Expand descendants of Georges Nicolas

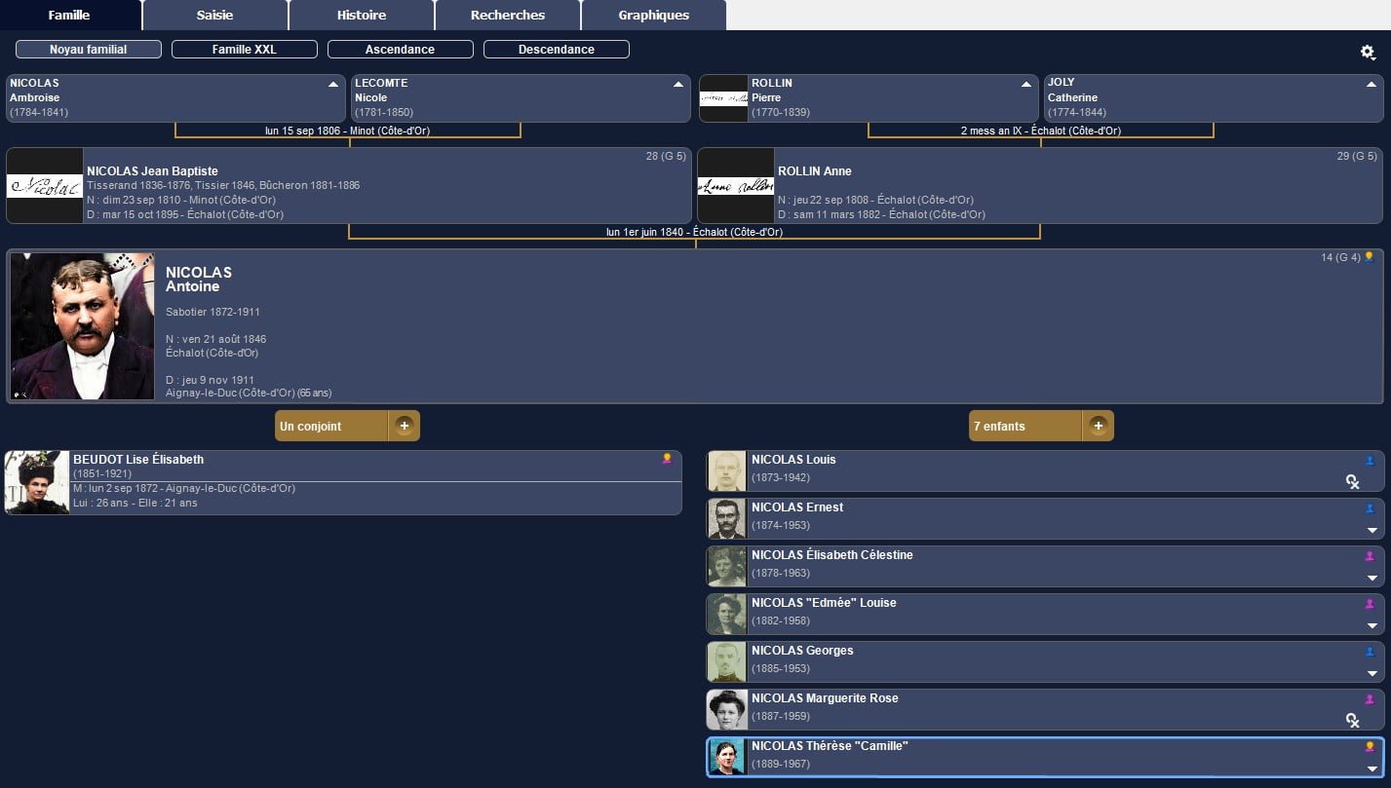(x=1372, y=674)
